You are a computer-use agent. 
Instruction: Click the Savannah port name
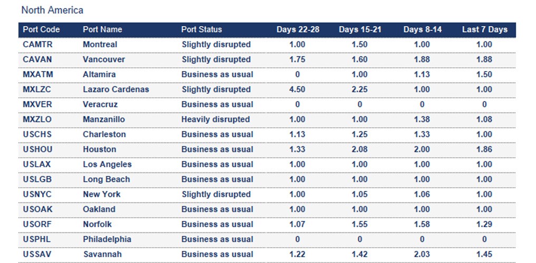[x=102, y=254]
